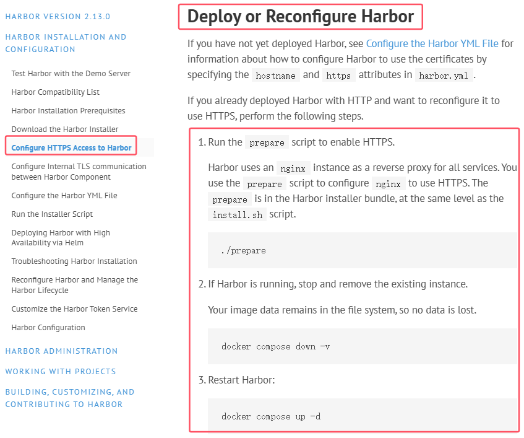Open Deploying Harbor with High Availability via Helm

61,237
